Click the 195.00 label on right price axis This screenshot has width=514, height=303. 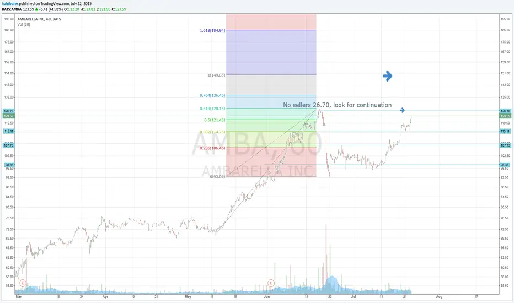(505, 19)
